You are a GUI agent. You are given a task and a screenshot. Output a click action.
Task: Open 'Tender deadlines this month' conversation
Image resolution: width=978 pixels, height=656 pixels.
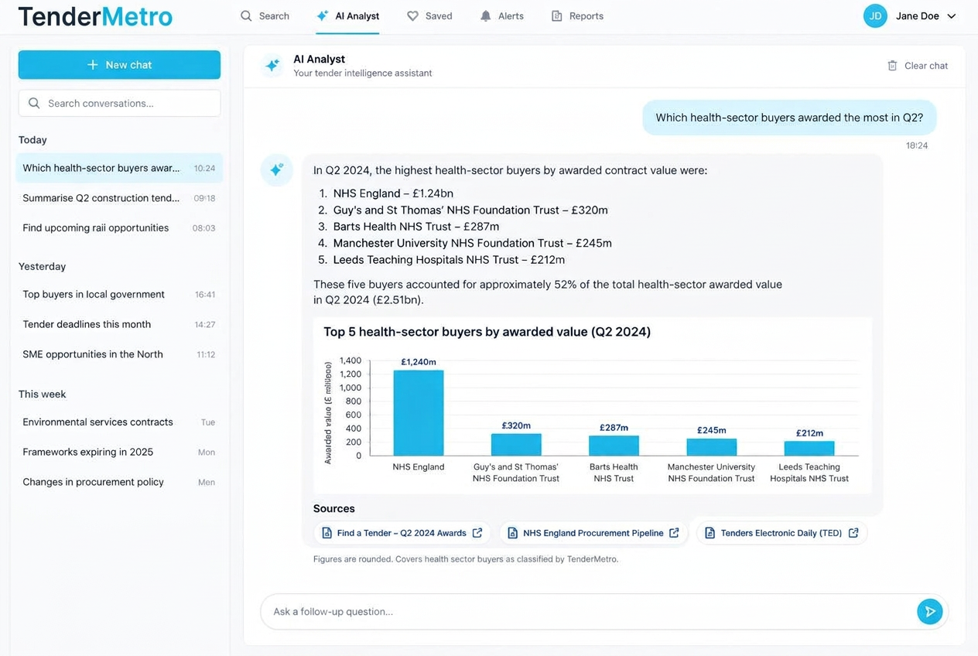(x=119, y=325)
